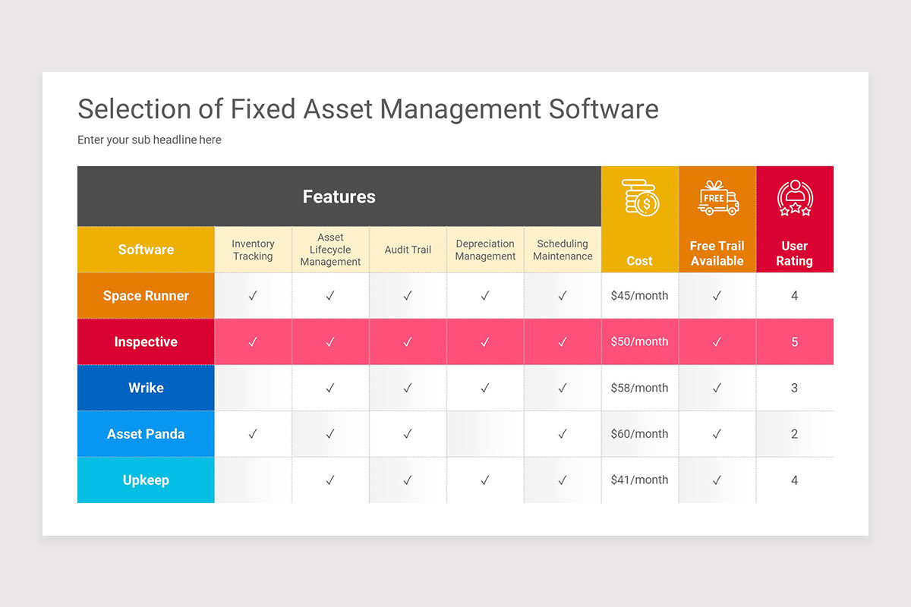Toggle Free Trail checkmark for Wrike
Screen dimensions: 911x607
tap(717, 388)
